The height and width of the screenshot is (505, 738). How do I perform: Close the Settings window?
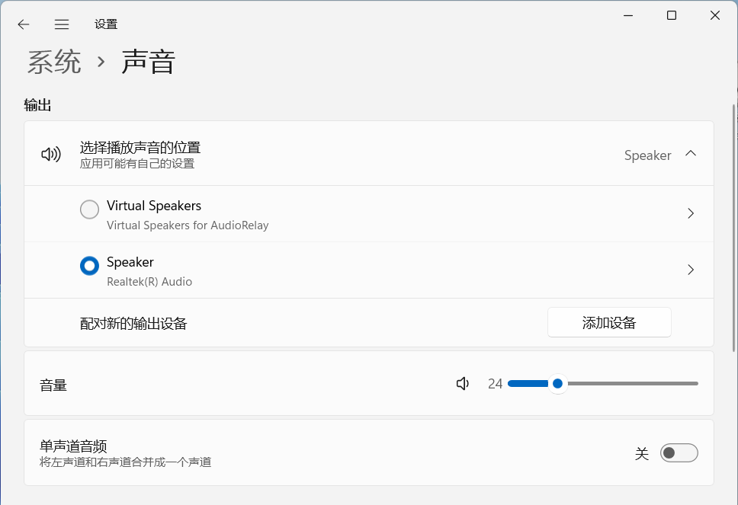[715, 15]
